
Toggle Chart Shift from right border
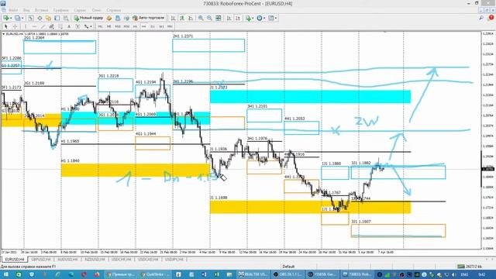(238, 18)
